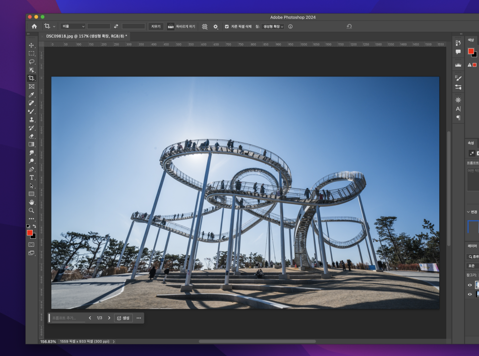The image size is (479, 356).
Task: Select the Gradient tool
Action: point(31,144)
